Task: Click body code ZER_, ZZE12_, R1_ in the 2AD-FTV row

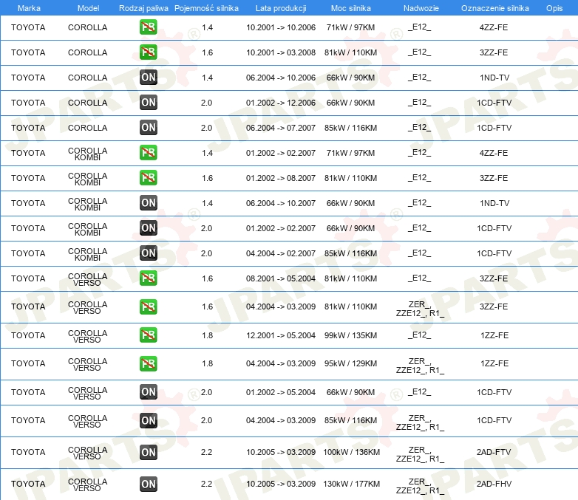Action: pos(420,454)
